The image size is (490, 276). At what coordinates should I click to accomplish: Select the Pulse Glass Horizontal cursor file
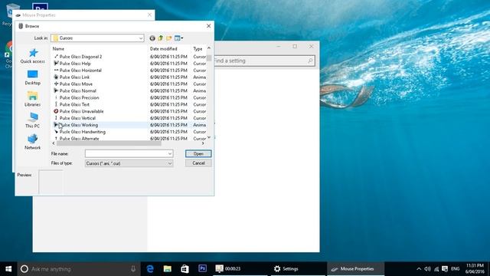(x=80, y=71)
